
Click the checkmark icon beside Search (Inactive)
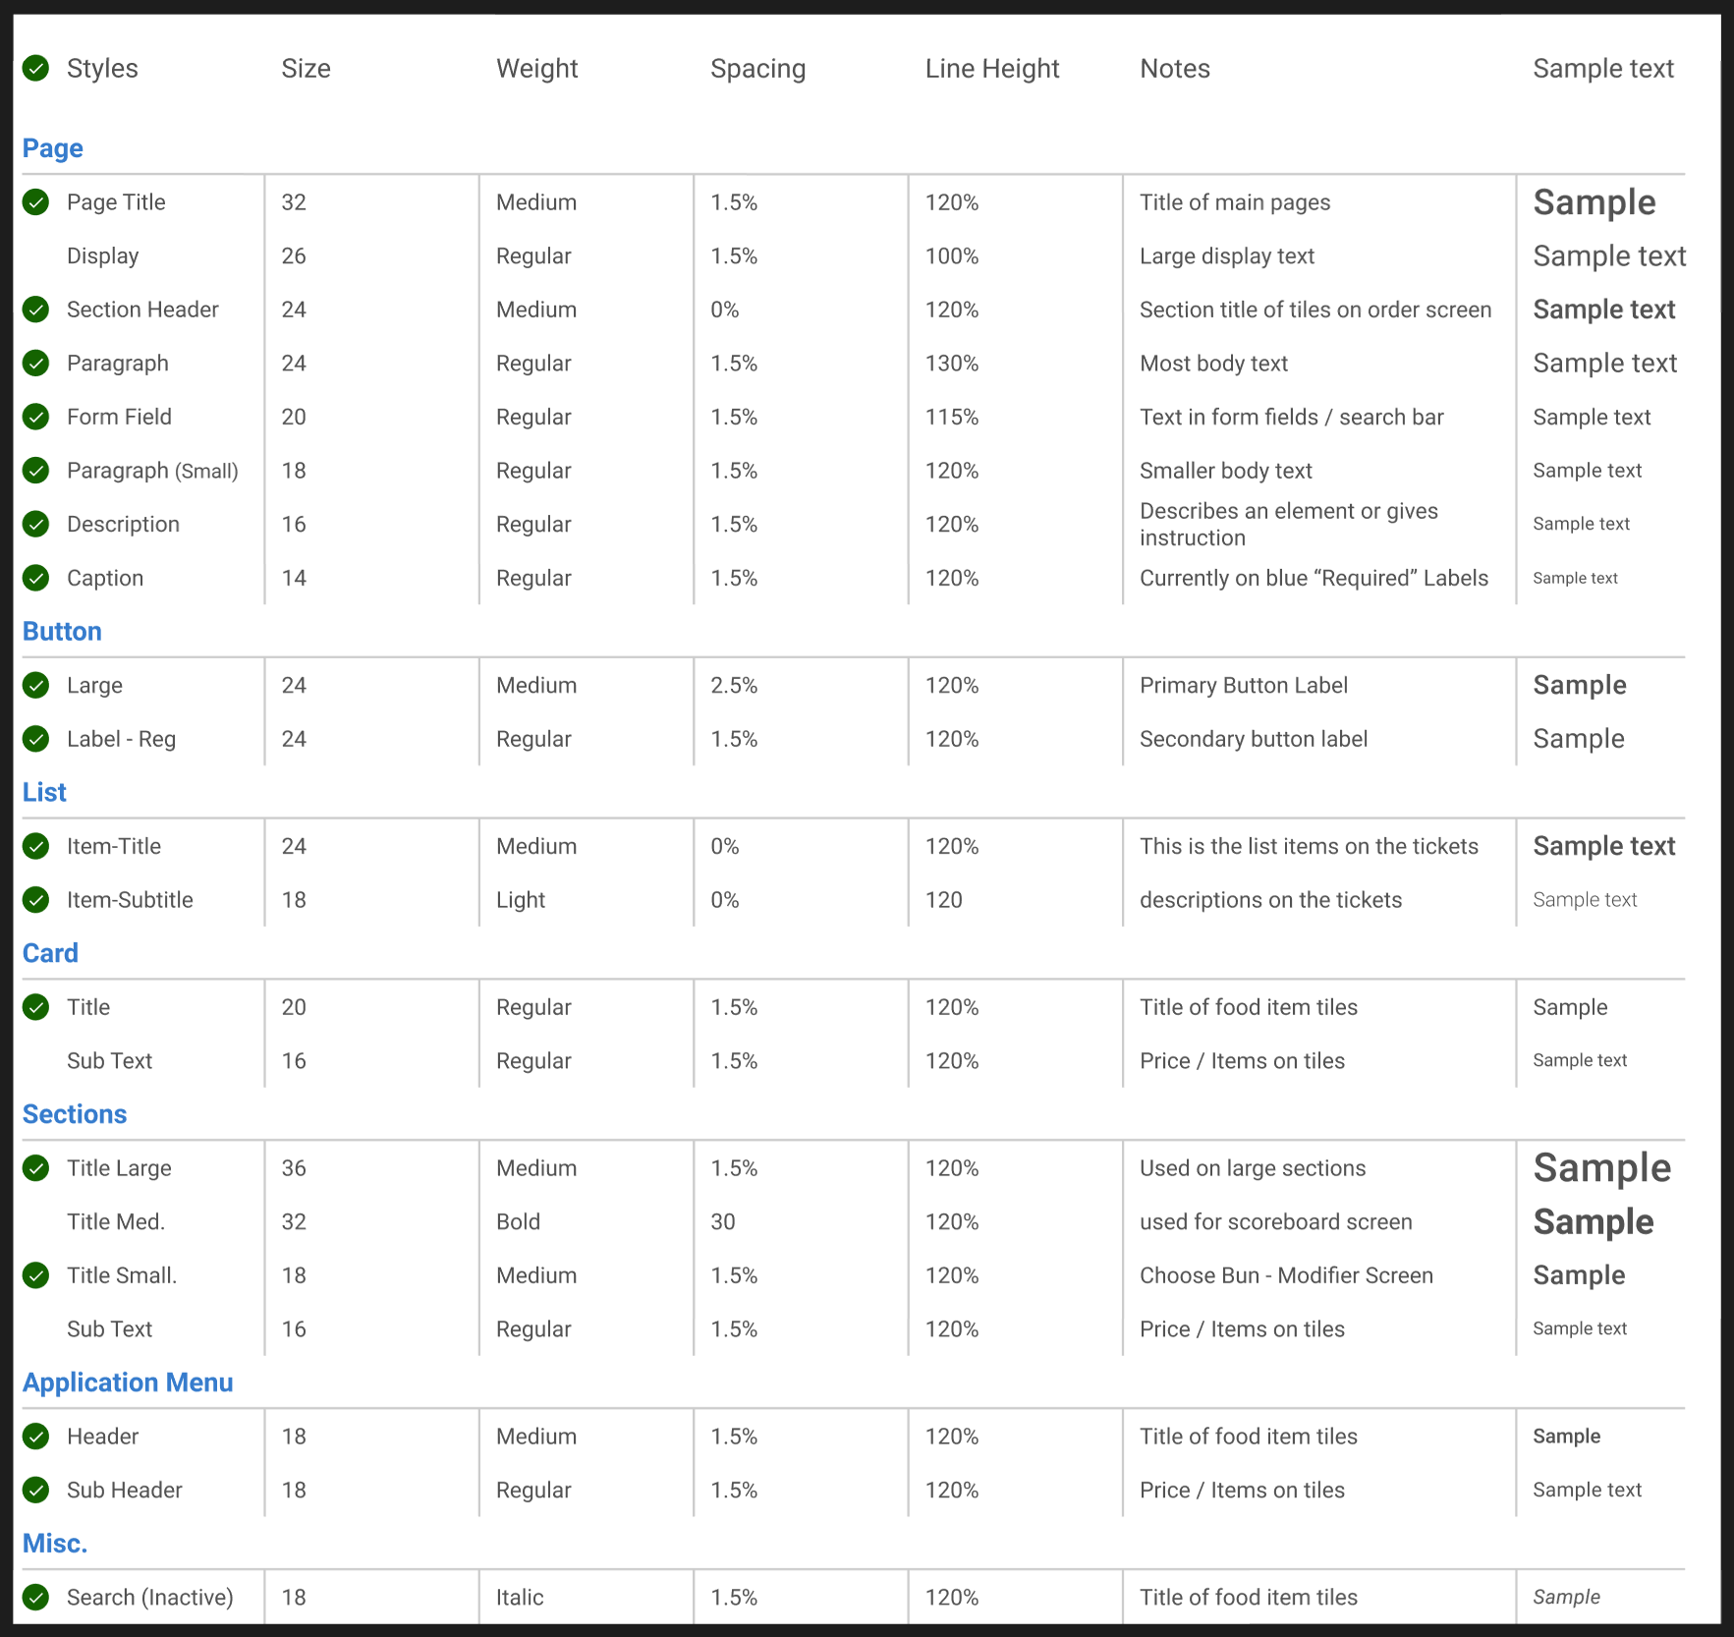click(35, 1597)
